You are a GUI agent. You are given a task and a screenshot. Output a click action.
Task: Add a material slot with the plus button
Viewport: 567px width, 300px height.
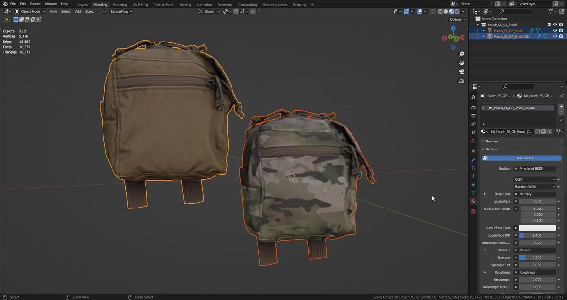561,108
